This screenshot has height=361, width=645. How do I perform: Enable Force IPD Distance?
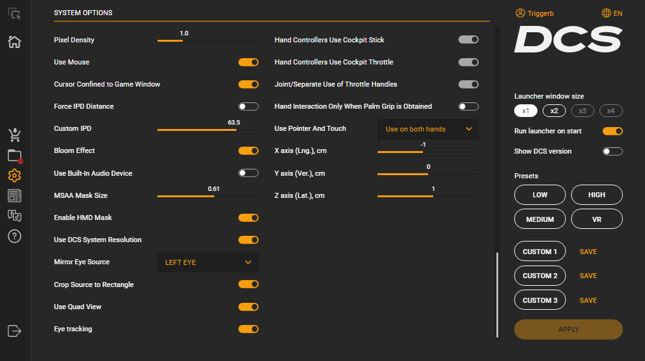pyautogui.click(x=249, y=106)
